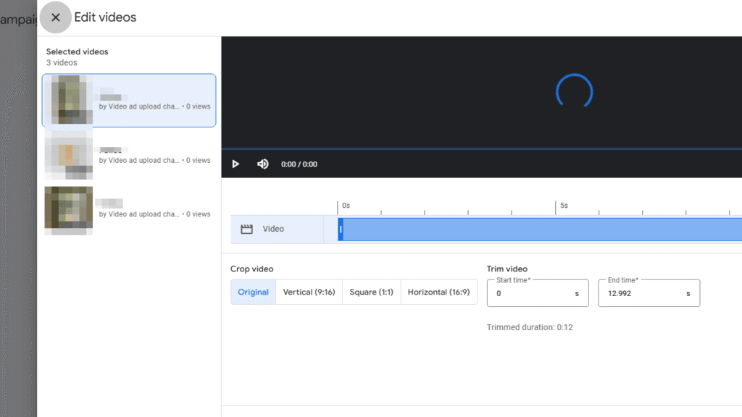Click the playhead at the clip start
The image size is (742, 417).
340,229
